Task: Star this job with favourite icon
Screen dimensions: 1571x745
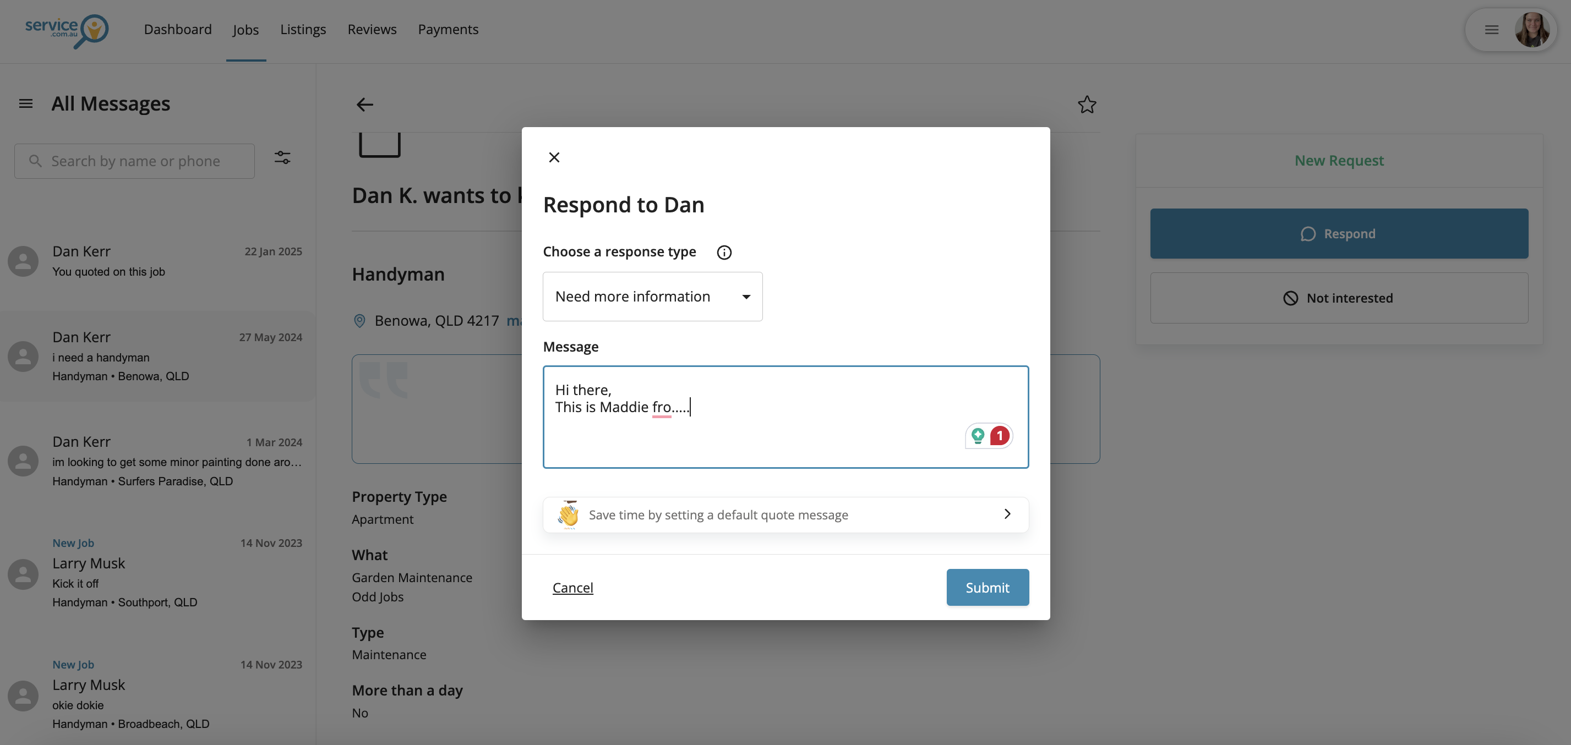Action: pos(1086,105)
